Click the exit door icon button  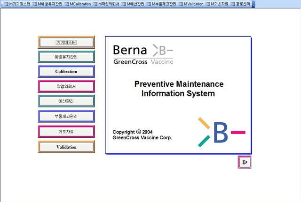[245, 163]
